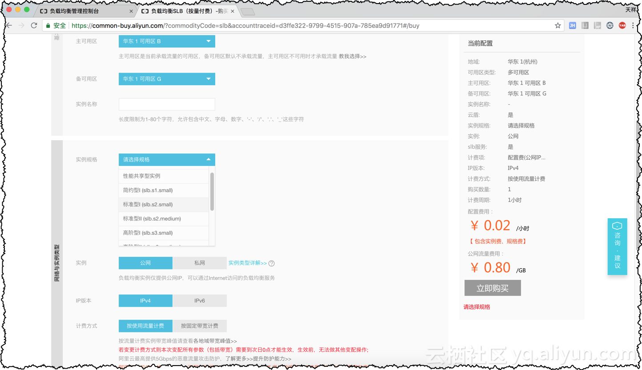
Task: Click the 多可用区 value in summary
Action: 518,72
